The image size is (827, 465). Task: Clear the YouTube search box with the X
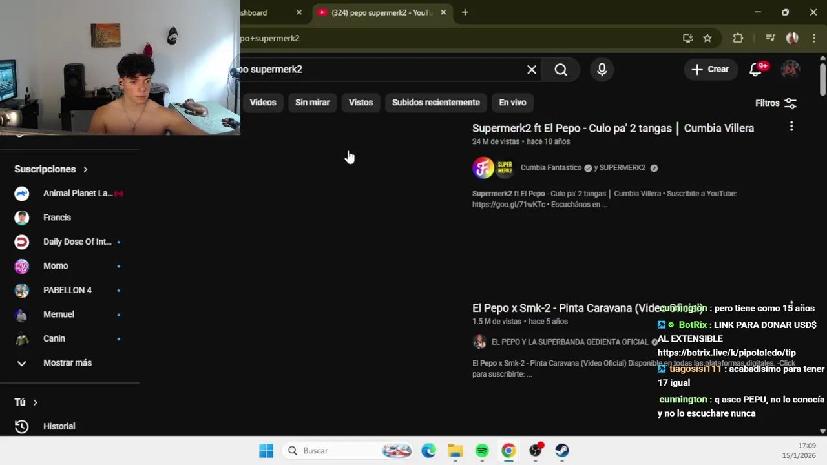tap(532, 70)
